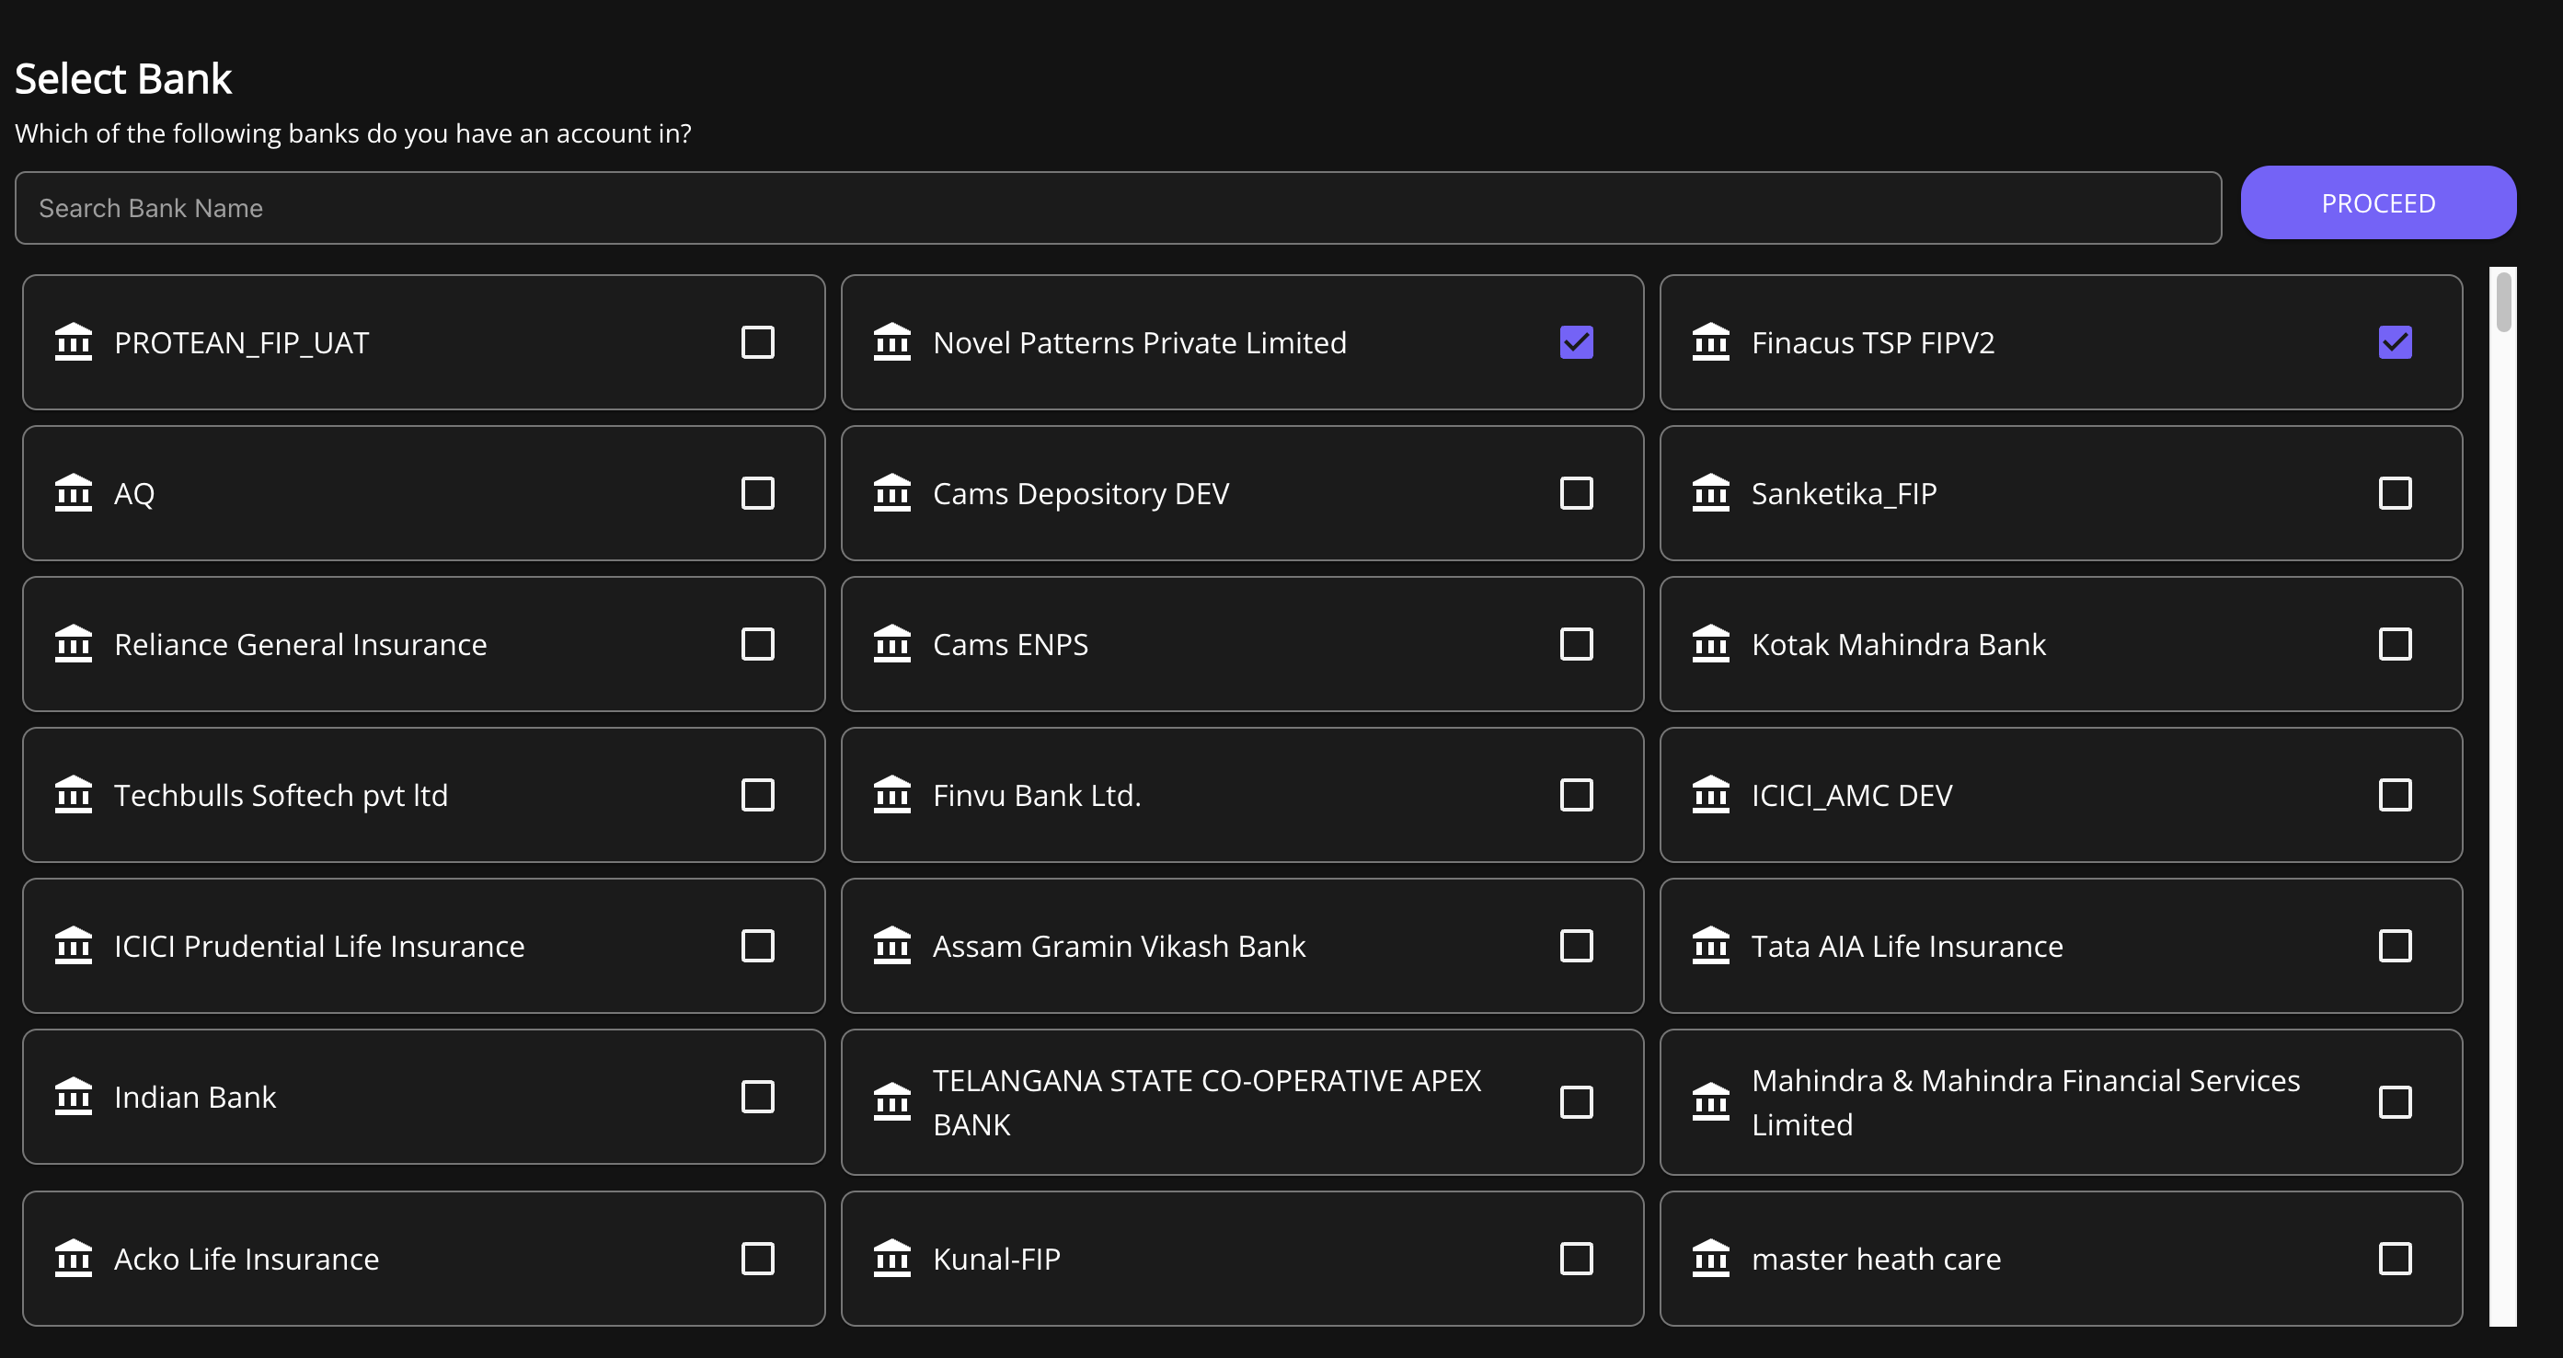Click the bank icon beside Tata AIA Life Insurance

tap(1711, 946)
